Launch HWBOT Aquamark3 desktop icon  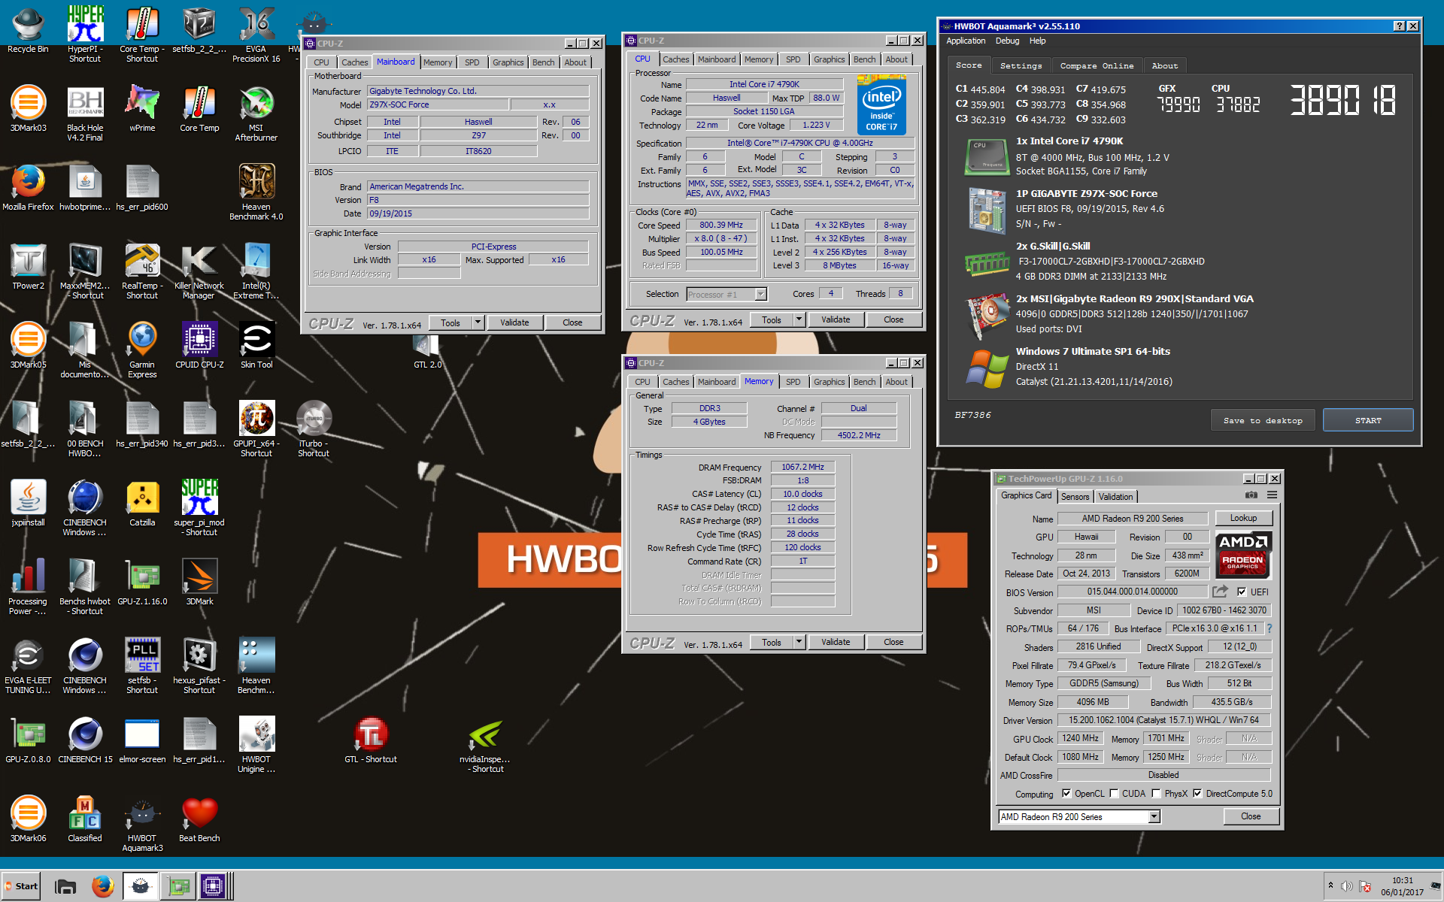(142, 823)
